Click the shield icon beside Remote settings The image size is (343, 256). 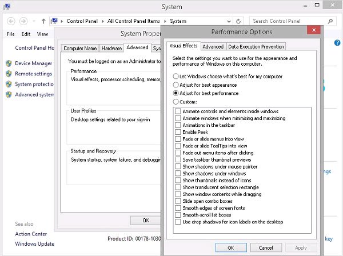(x=9, y=74)
